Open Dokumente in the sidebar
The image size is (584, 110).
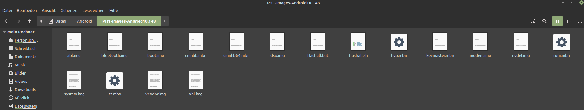pos(26,57)
